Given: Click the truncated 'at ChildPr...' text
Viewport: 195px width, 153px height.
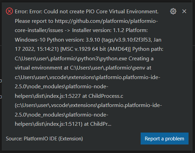Looking at the screenshot, I should click(x=97, y=124).
